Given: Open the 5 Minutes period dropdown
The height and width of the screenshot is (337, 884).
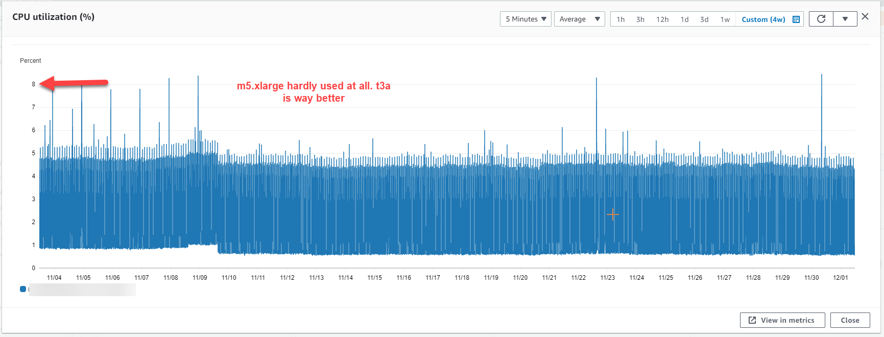Looking at the screenshot, I should click(525, 19).
